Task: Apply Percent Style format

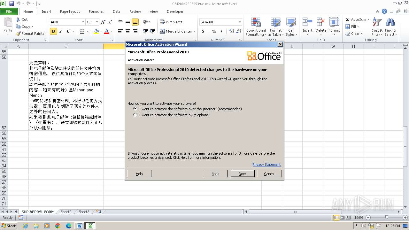Action: [x=214, y=31]
